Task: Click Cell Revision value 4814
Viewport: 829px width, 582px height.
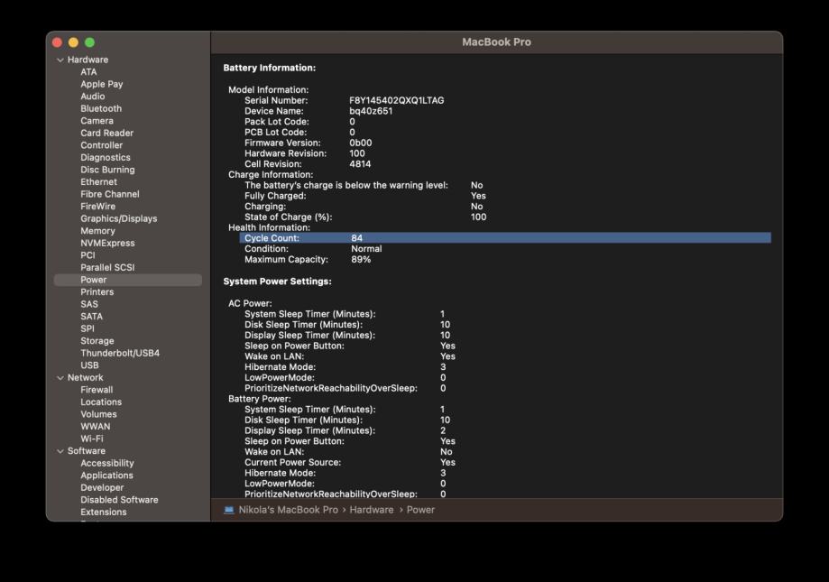Action: [x=360, y=164]
